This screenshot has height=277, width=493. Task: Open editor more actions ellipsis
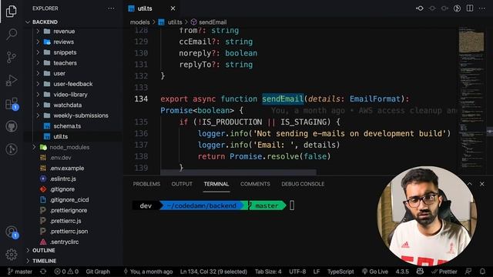click(x=482, y=8)
